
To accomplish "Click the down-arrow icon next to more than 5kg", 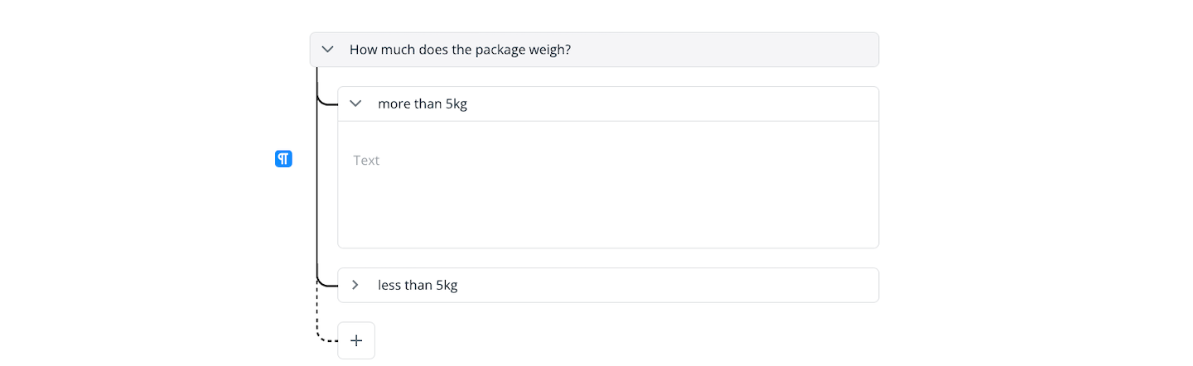I will pos(355,104).
